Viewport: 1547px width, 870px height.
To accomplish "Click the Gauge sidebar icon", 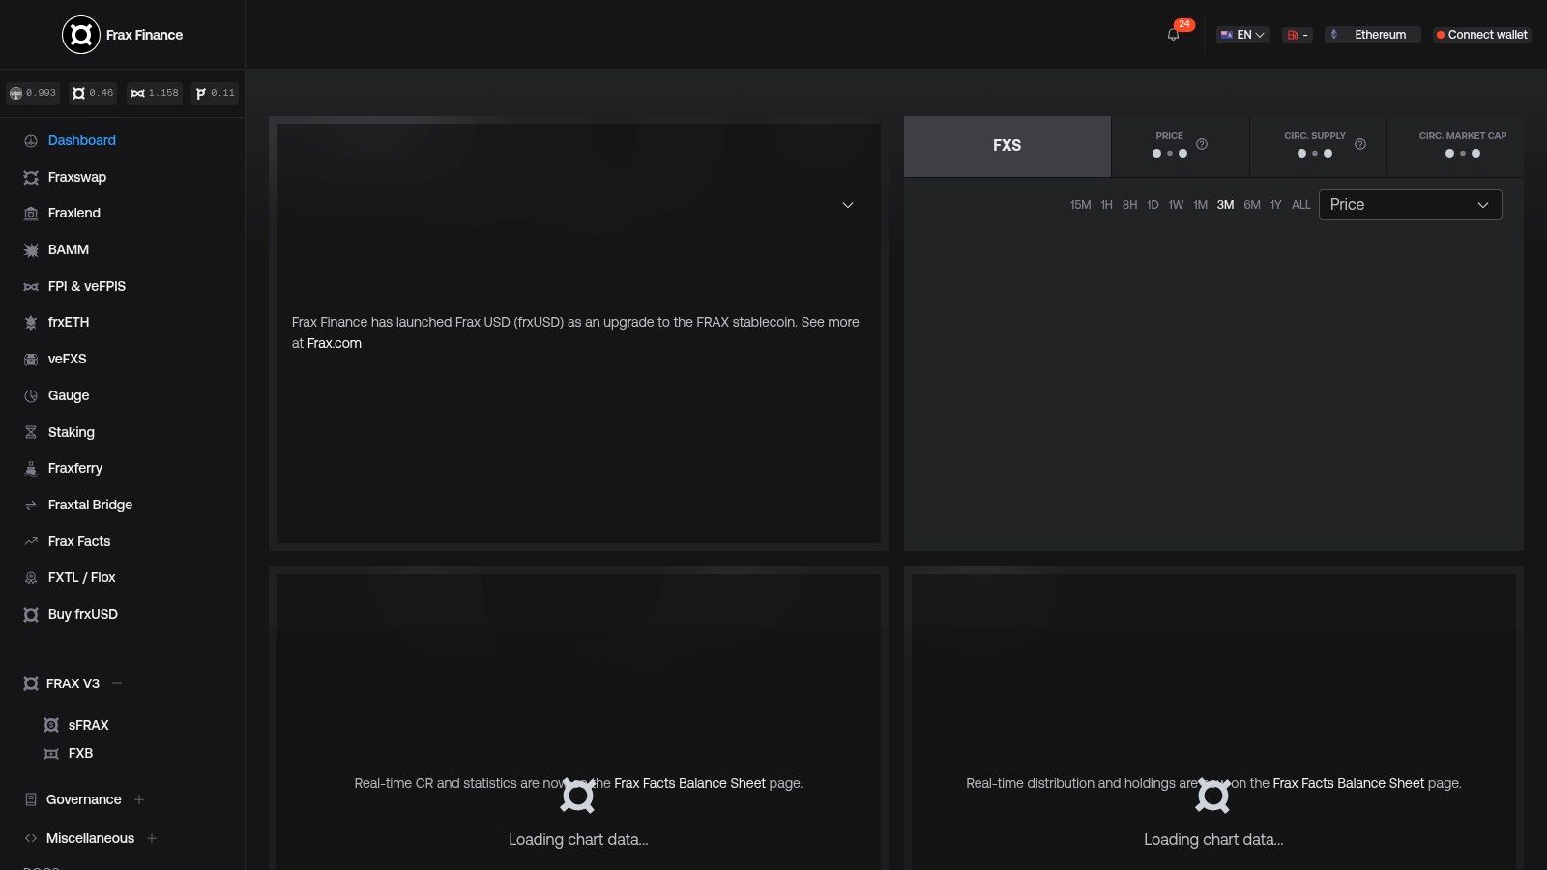I will (x=31, y=396).
